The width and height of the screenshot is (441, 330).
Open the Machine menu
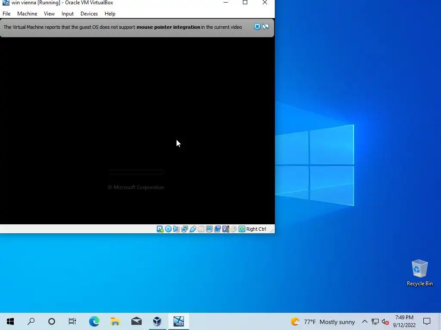(27, 13)
